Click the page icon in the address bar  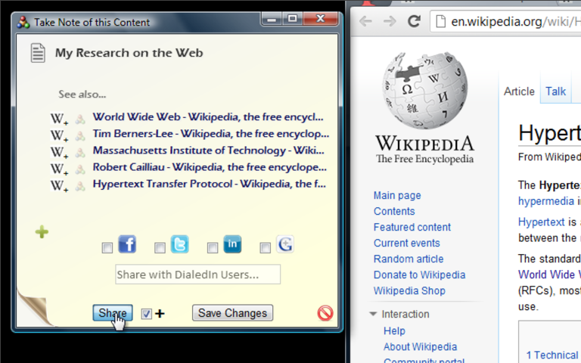[x=440, y=21]
